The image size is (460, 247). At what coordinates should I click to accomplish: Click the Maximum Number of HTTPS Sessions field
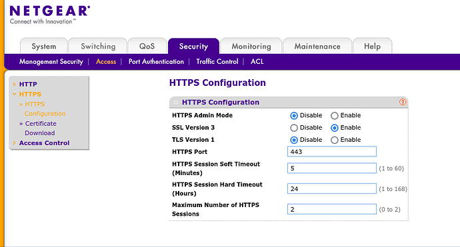pyautogui.click(x=332, y=209)
